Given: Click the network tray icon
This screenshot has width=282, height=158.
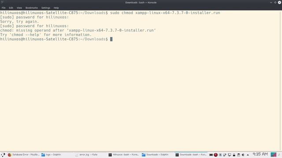Looking at the screenshot, I should click(x=225, y=155).
